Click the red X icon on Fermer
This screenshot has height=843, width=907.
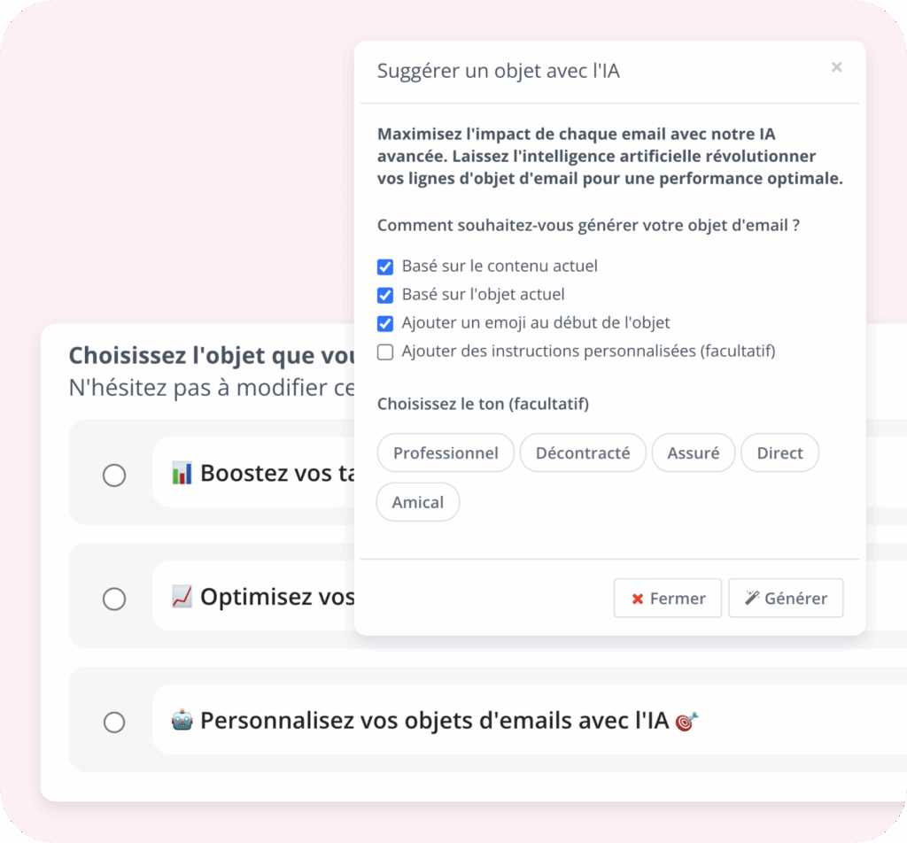coord(637,599)
